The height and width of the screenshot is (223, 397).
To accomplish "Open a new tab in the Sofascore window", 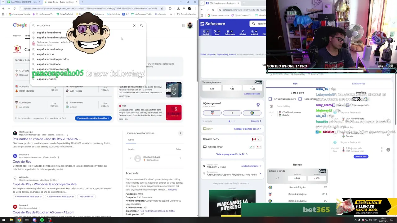I will [x=244, y=3].
